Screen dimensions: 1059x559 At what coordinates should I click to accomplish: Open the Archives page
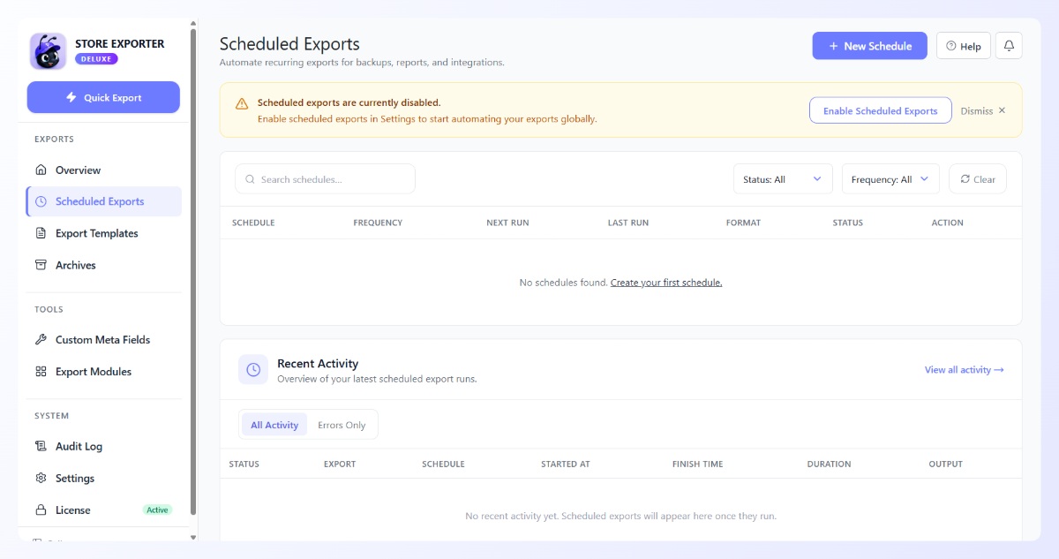(103, 265)
